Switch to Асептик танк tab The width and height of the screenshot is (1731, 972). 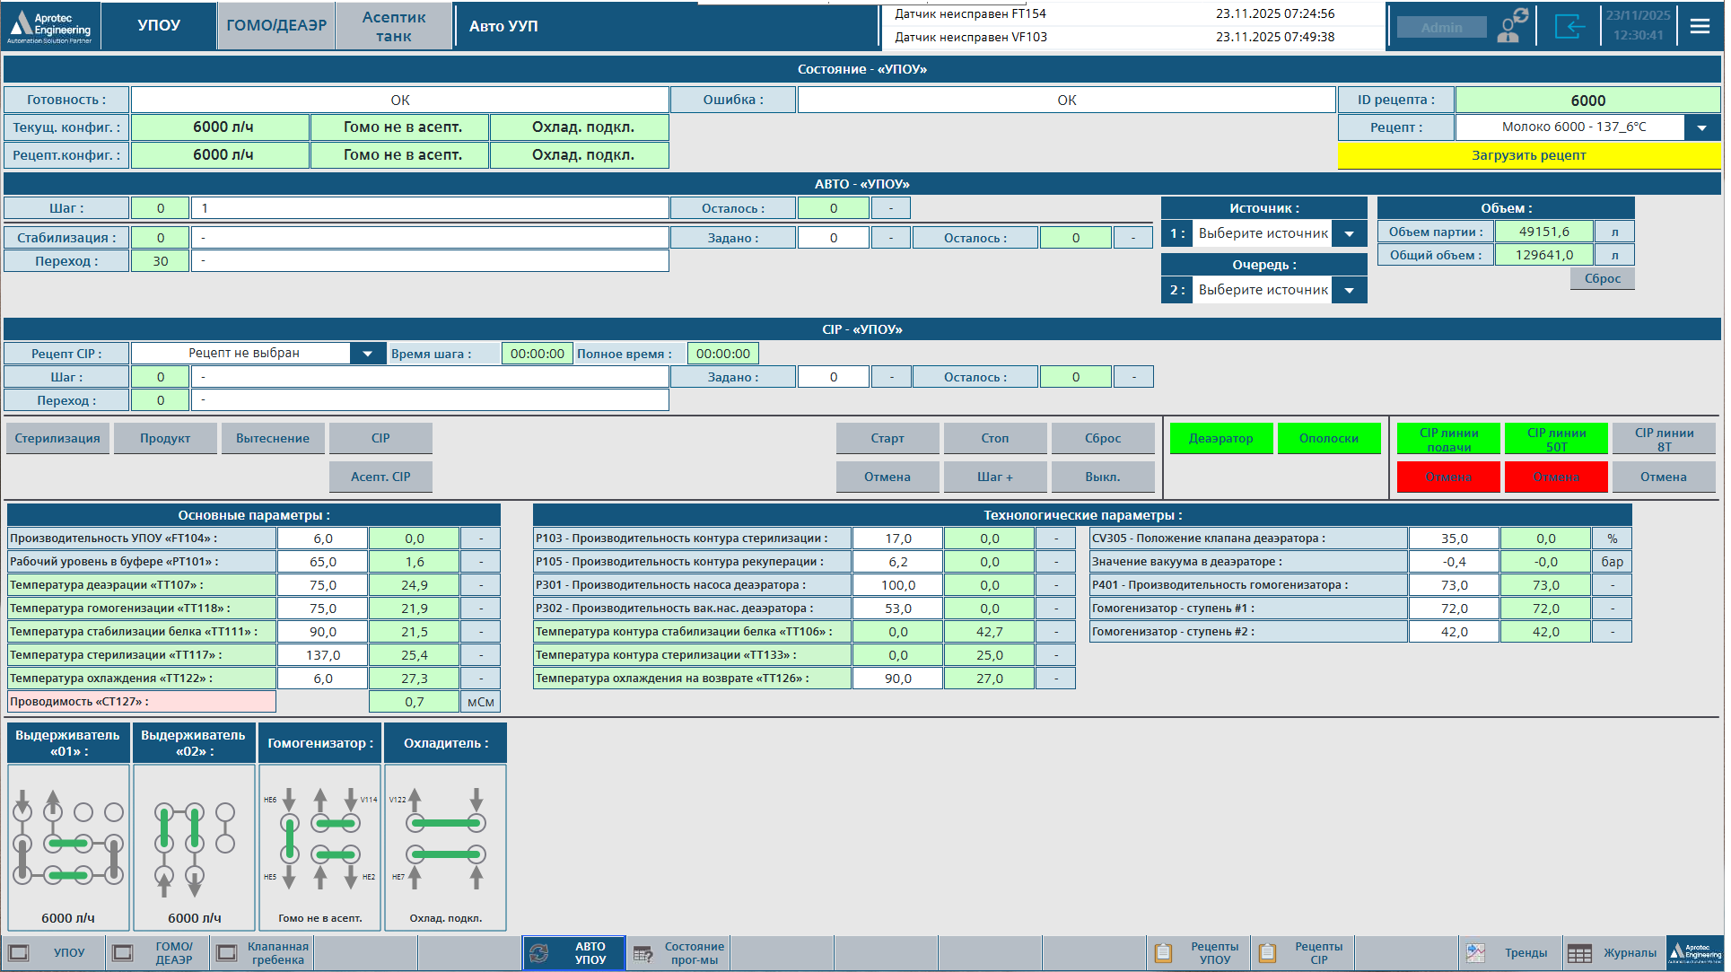pyautogui.click(x=393, y=26)
